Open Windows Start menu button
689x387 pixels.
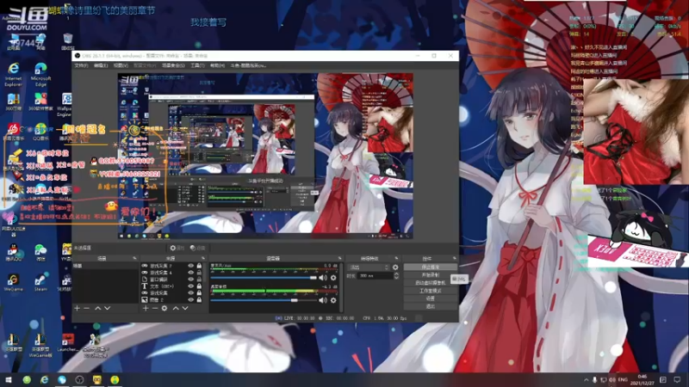pos(8,380)
